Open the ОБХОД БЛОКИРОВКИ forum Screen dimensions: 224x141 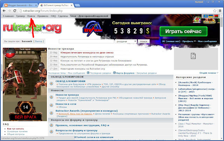[x=70, y=81]
